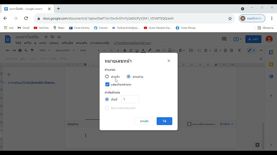Open the File (ไฟล์) menu
The width and height of the screenshot is (277, 155).
(18, 43)
